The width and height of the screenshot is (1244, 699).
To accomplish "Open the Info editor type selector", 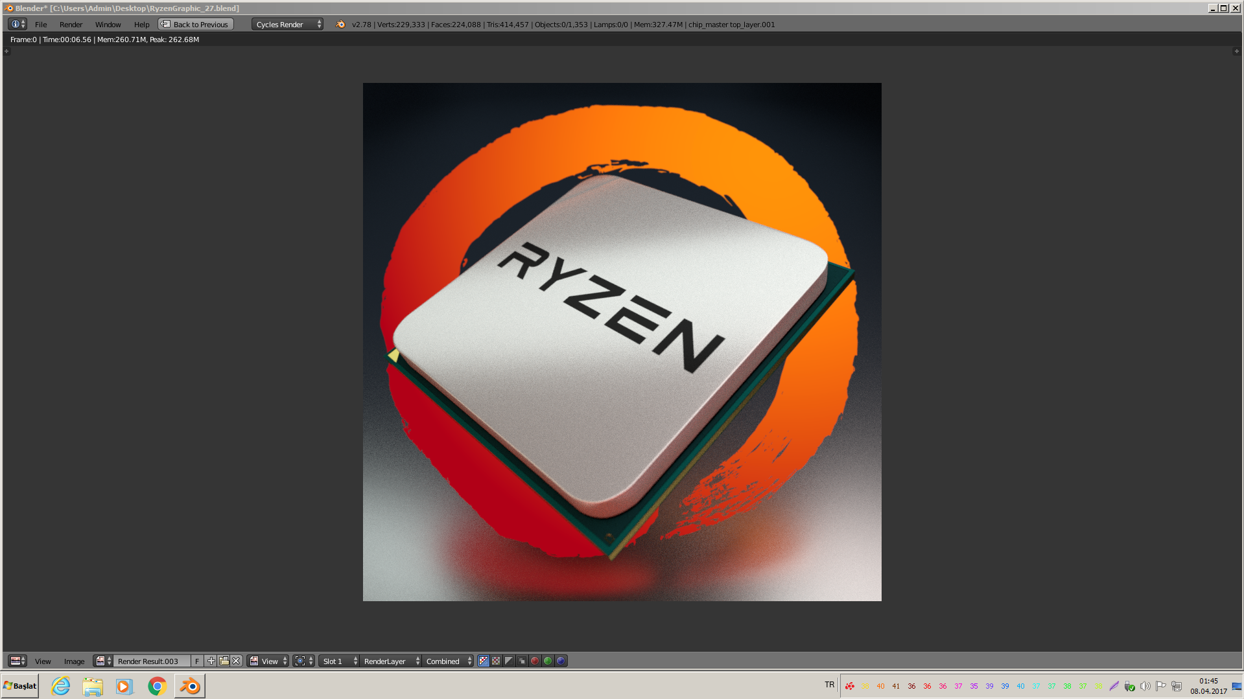I will pyautogui.click(x=18, y=24).
